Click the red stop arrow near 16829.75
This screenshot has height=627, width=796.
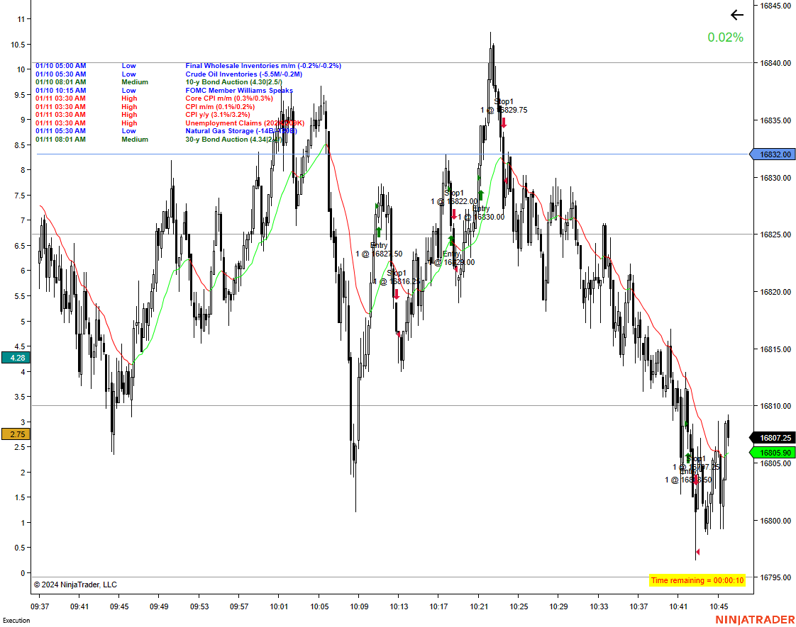[504, 123]
